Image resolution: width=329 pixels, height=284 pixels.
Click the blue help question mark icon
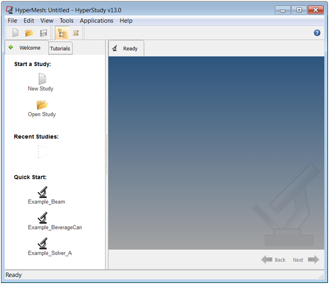coord(317,33)
